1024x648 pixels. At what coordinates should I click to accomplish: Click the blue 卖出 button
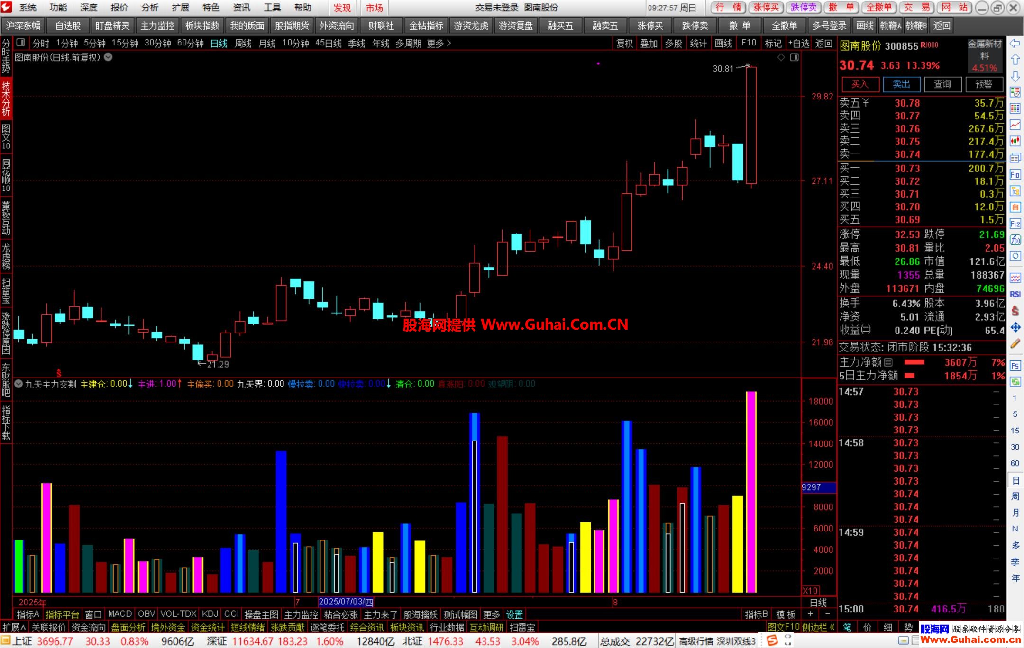[x=901, y=84]
